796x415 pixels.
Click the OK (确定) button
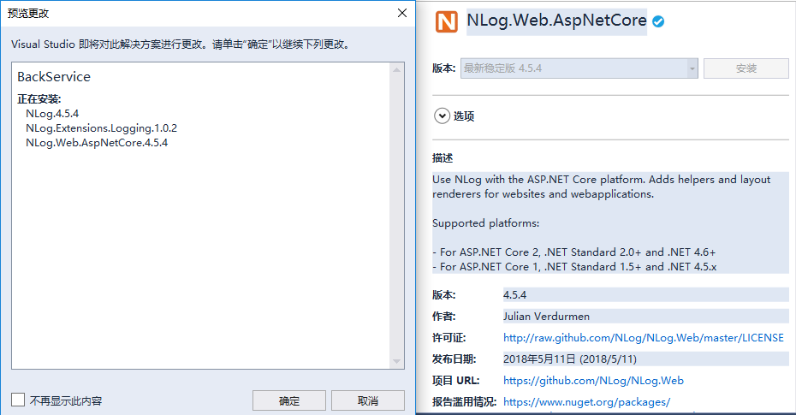pos(289,400)
